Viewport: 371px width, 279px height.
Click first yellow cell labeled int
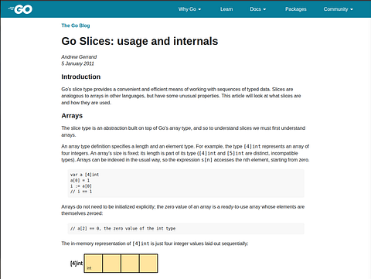94,263
